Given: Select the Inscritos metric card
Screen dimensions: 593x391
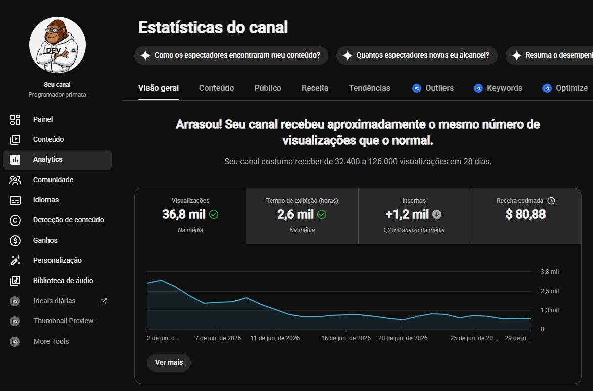Looking at the screenshot, I should pyautogui.click(x=414, y=216).
